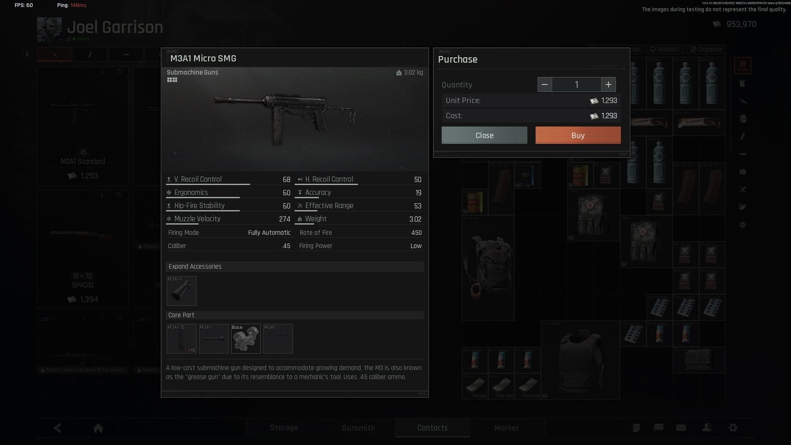Screen dimensions: 791x445
Task: Go to the home screen icon
Action: click(98, 428)
